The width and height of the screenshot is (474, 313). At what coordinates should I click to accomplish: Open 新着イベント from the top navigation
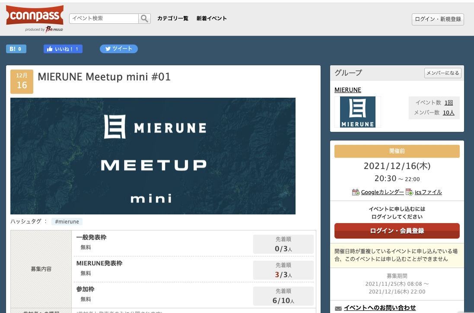click(x=212, y=19)
